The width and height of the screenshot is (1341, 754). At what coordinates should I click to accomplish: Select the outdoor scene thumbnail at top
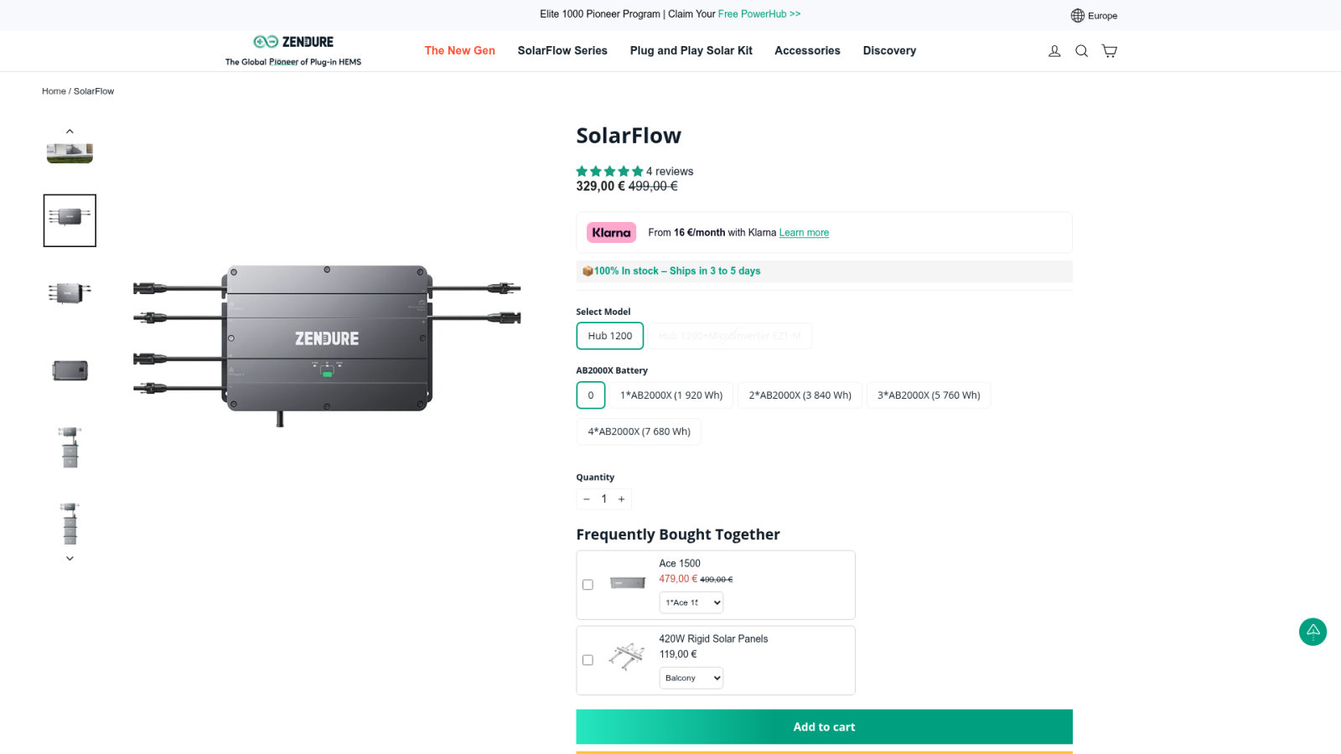70,153
